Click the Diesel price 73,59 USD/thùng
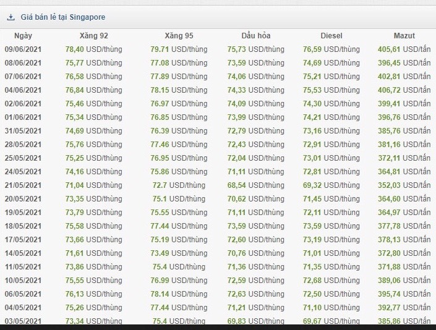The width and height of the screenshot is (436, 330). (331, 226)
